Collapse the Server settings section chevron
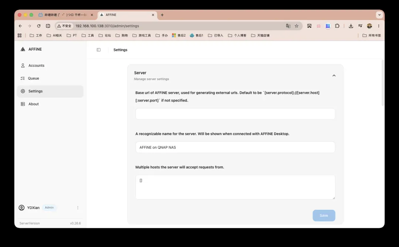399x247 pixels. pos(334,76)
